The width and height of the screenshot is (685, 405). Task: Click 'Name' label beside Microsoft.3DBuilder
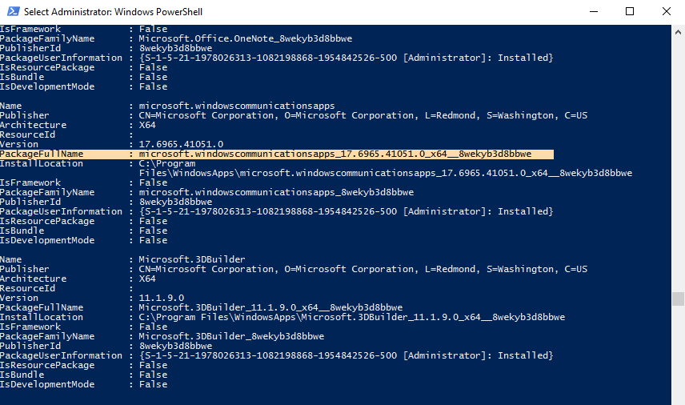click(x=11, y=259)
